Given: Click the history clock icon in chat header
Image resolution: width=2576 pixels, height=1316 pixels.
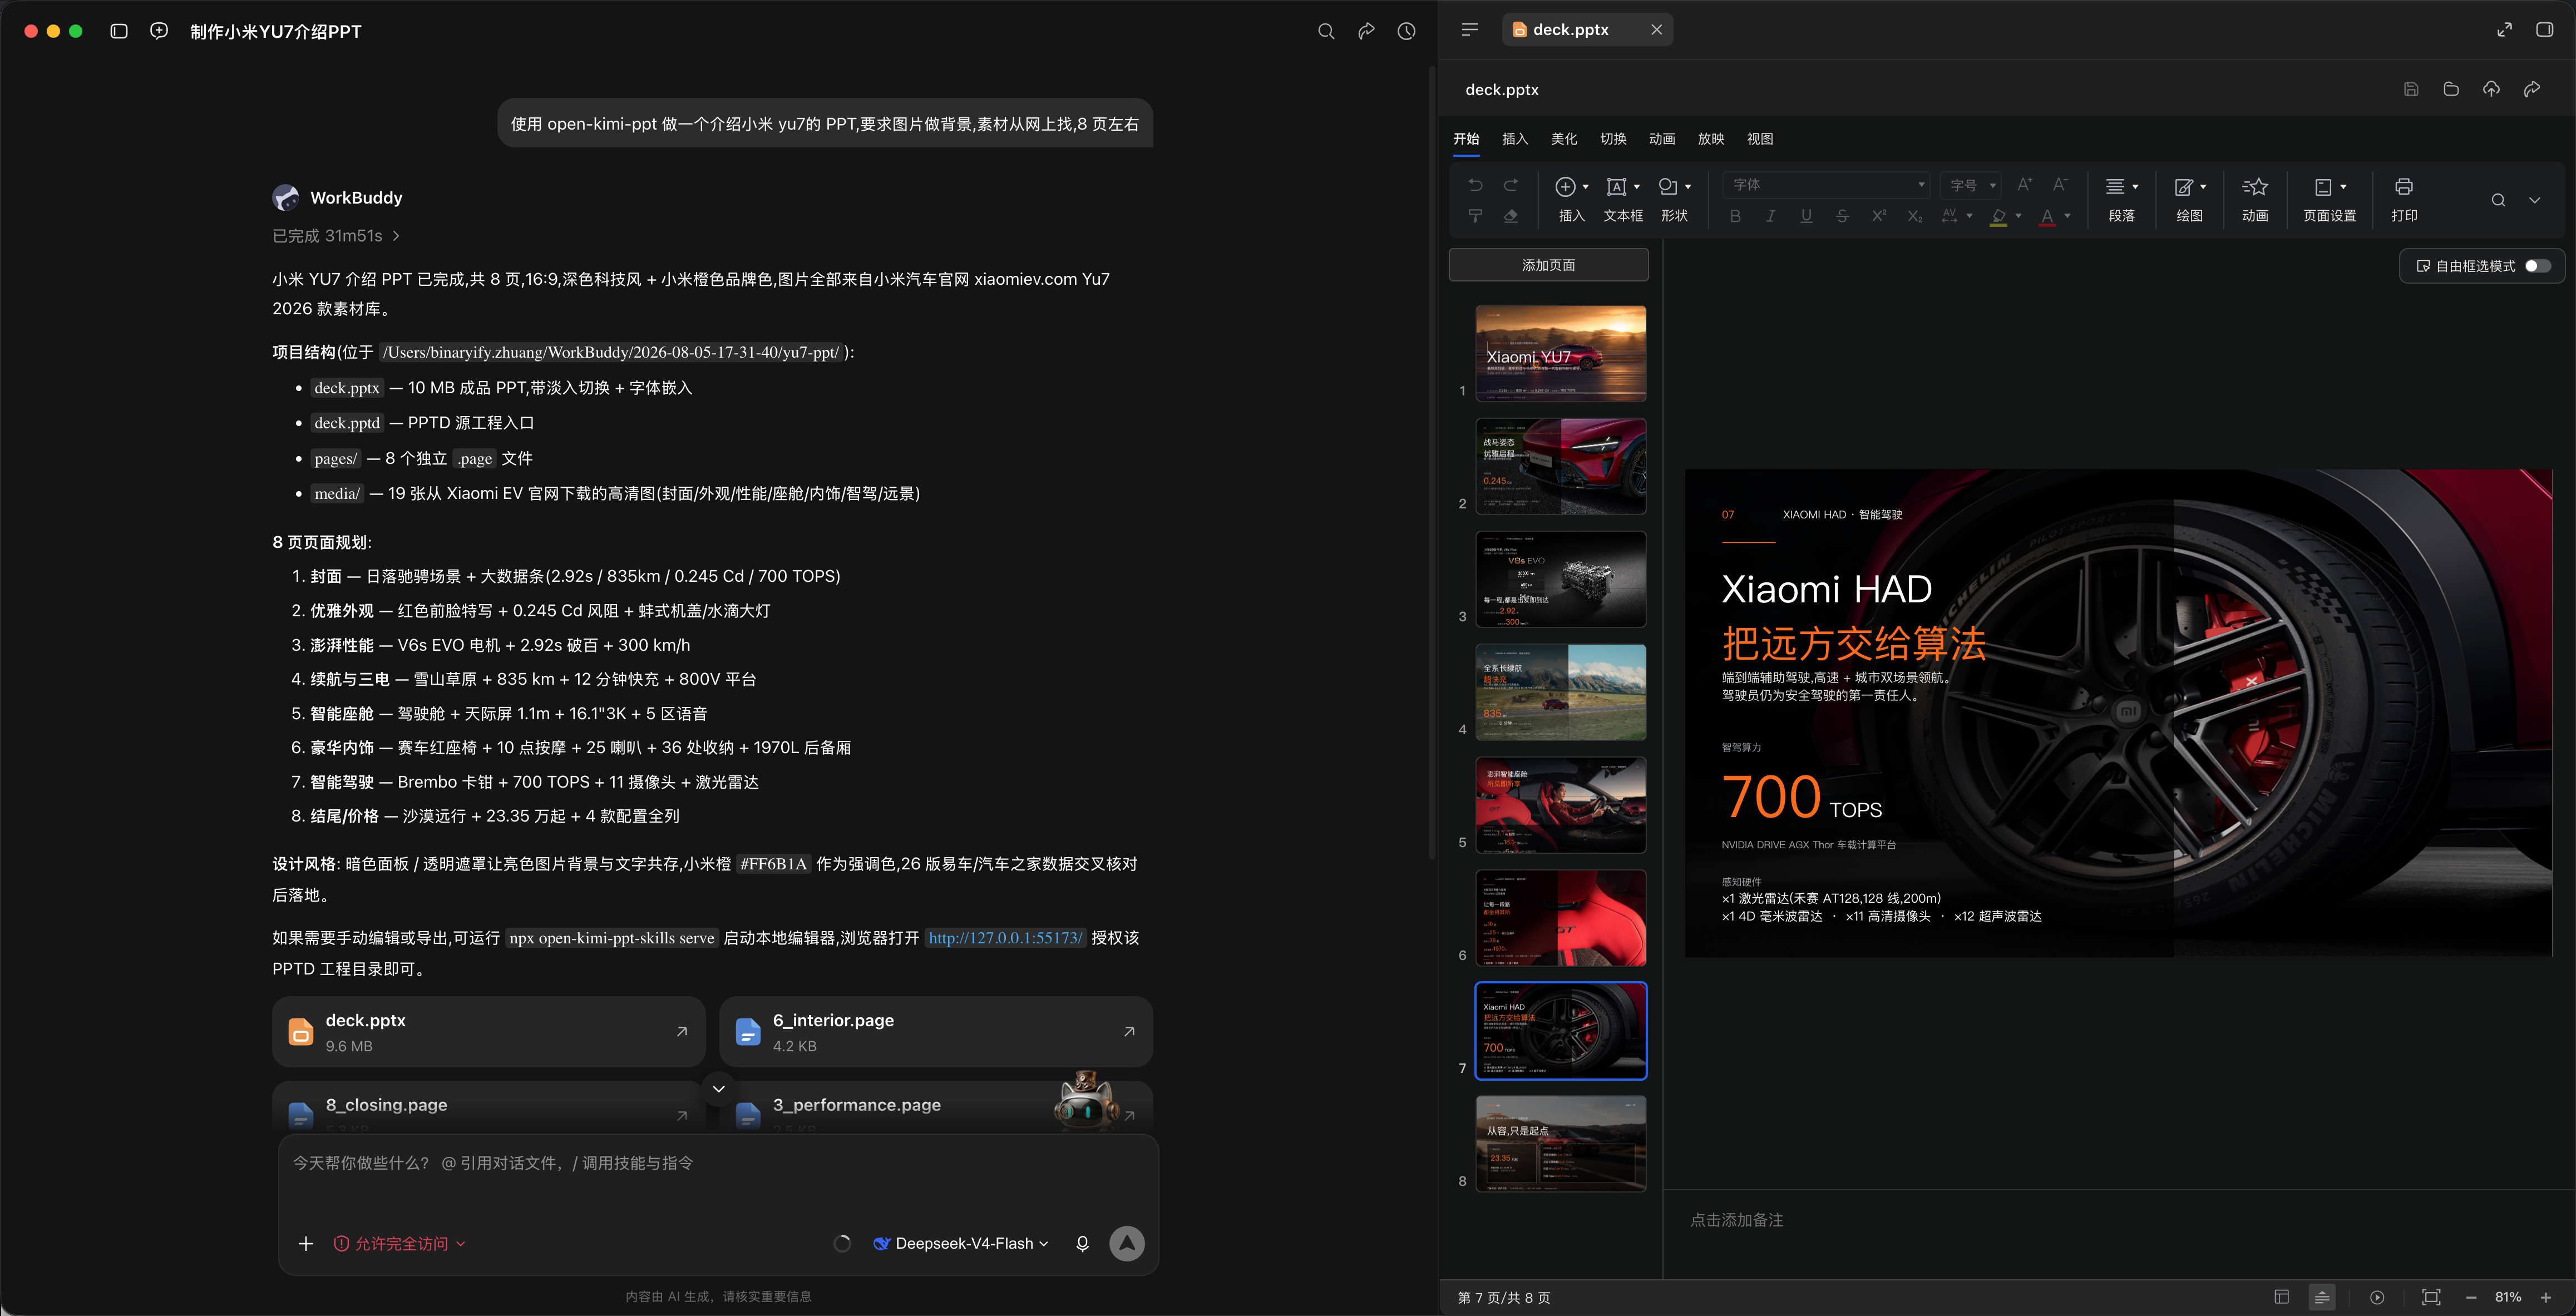Looking at the screenshot, I should click(1406, 31).
